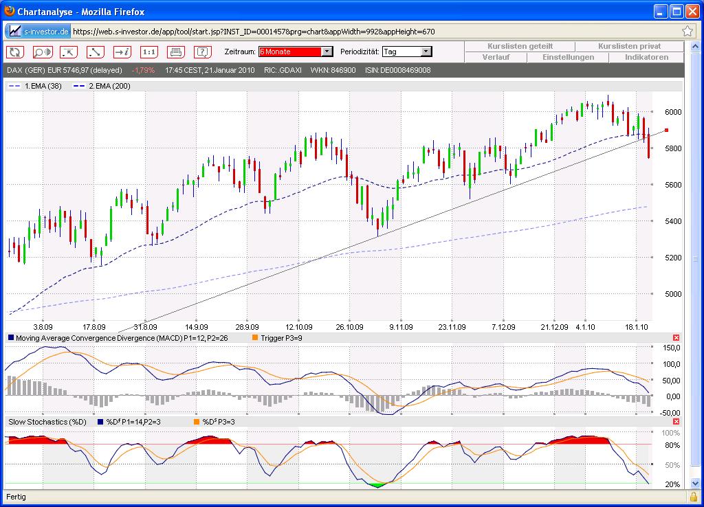The image size is (704, 507).
Task: Click the print chart icon
Action: click(176, 52)
